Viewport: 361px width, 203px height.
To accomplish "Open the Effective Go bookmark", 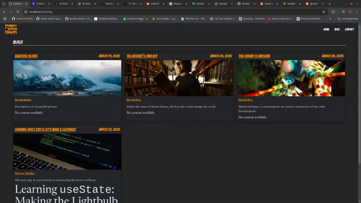I will (x=194, y=19).
